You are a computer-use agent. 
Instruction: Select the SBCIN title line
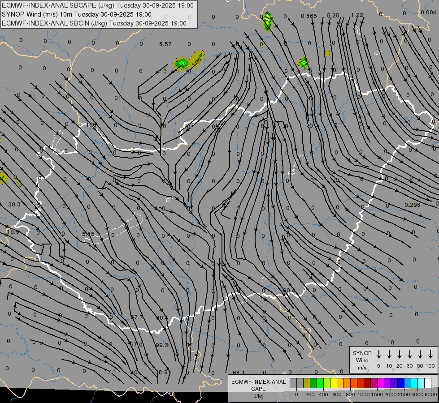click(x=94, y=23)
